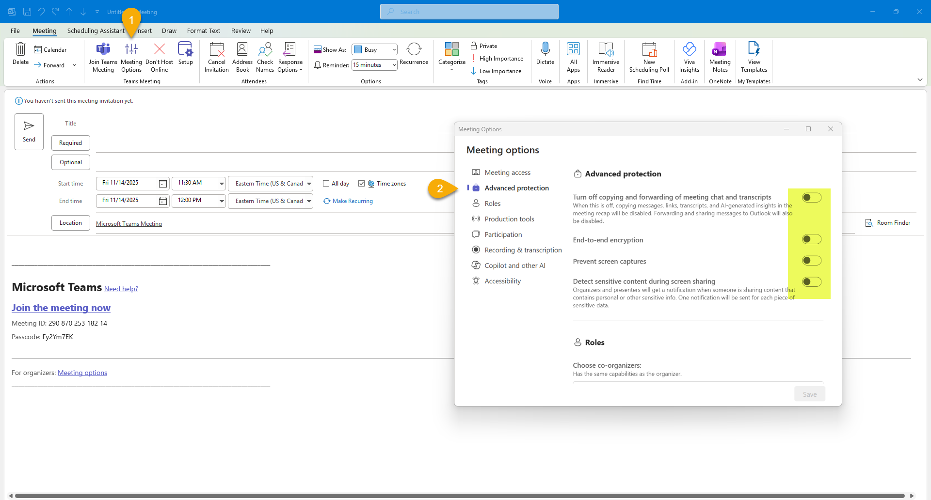Open Meeting Notes in OneNote
This screenshot has height=500, width=931.
(720, 57)
